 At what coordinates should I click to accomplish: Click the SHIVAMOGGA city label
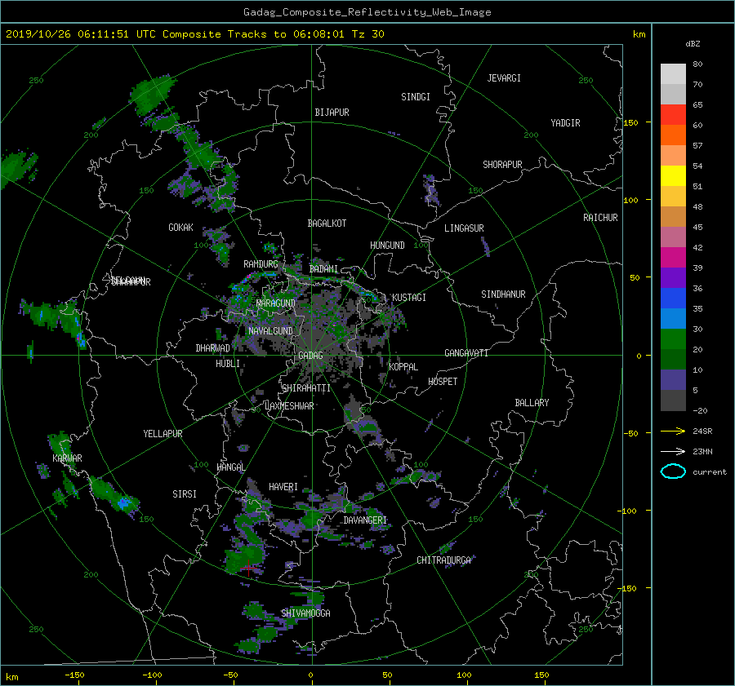305,613
